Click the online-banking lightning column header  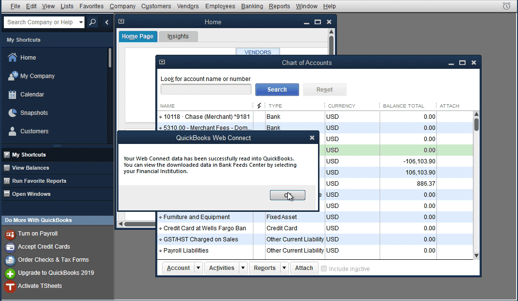259,106
